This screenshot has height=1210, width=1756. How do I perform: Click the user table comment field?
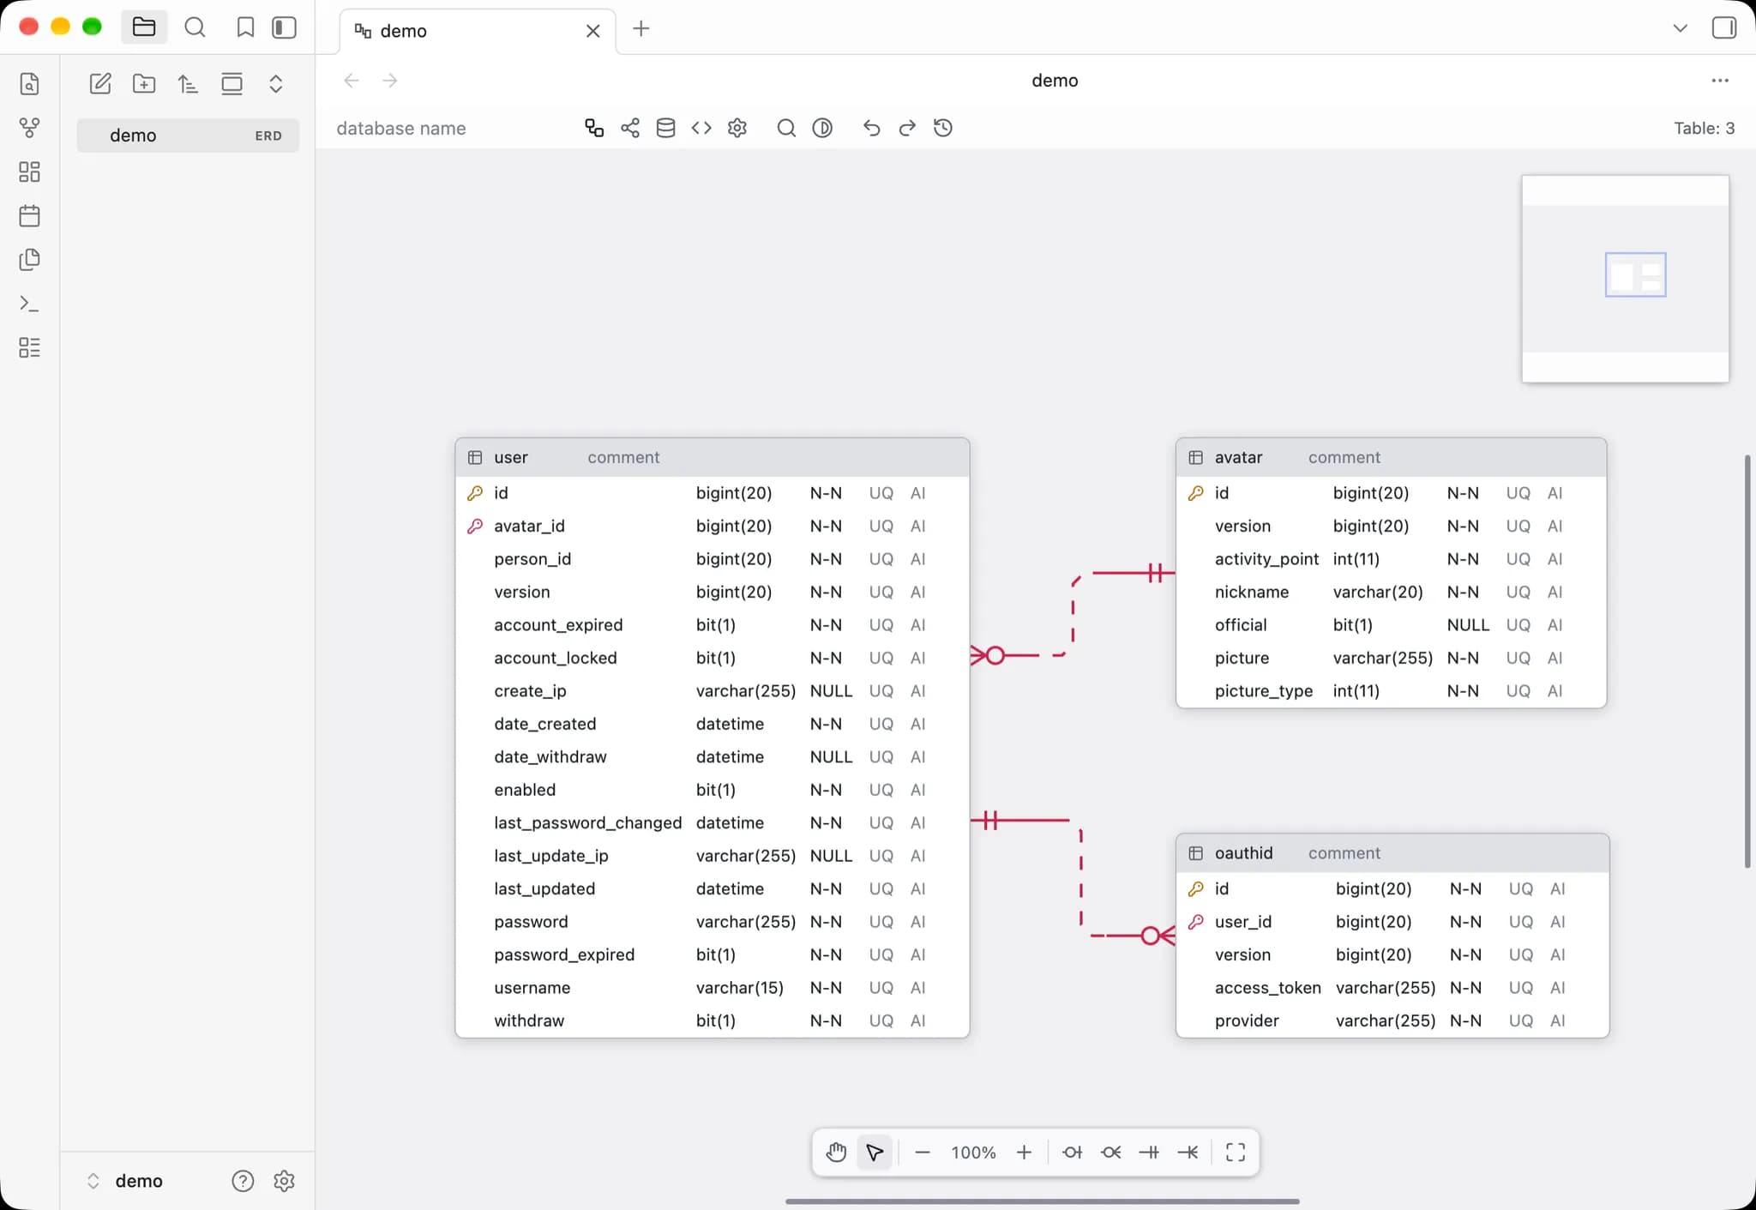click(x=623, y=458)
